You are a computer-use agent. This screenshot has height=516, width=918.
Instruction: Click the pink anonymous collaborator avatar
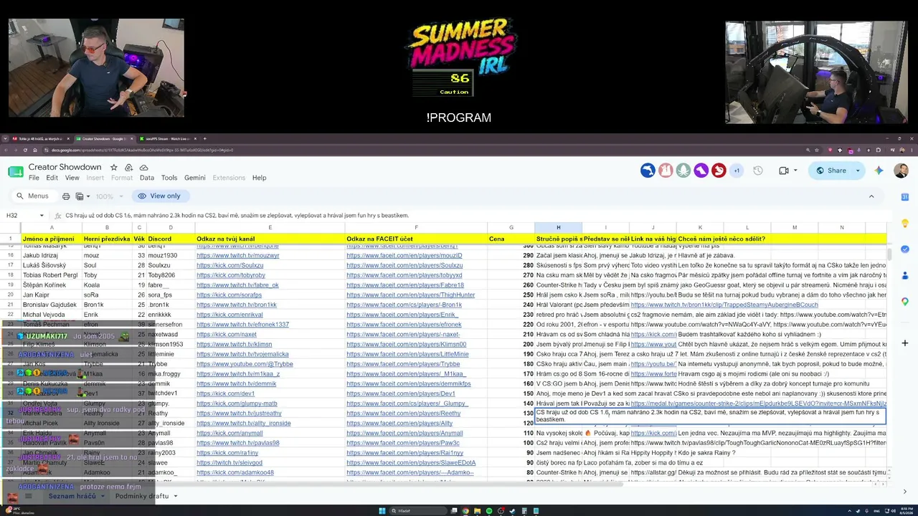tap(666, 171)
